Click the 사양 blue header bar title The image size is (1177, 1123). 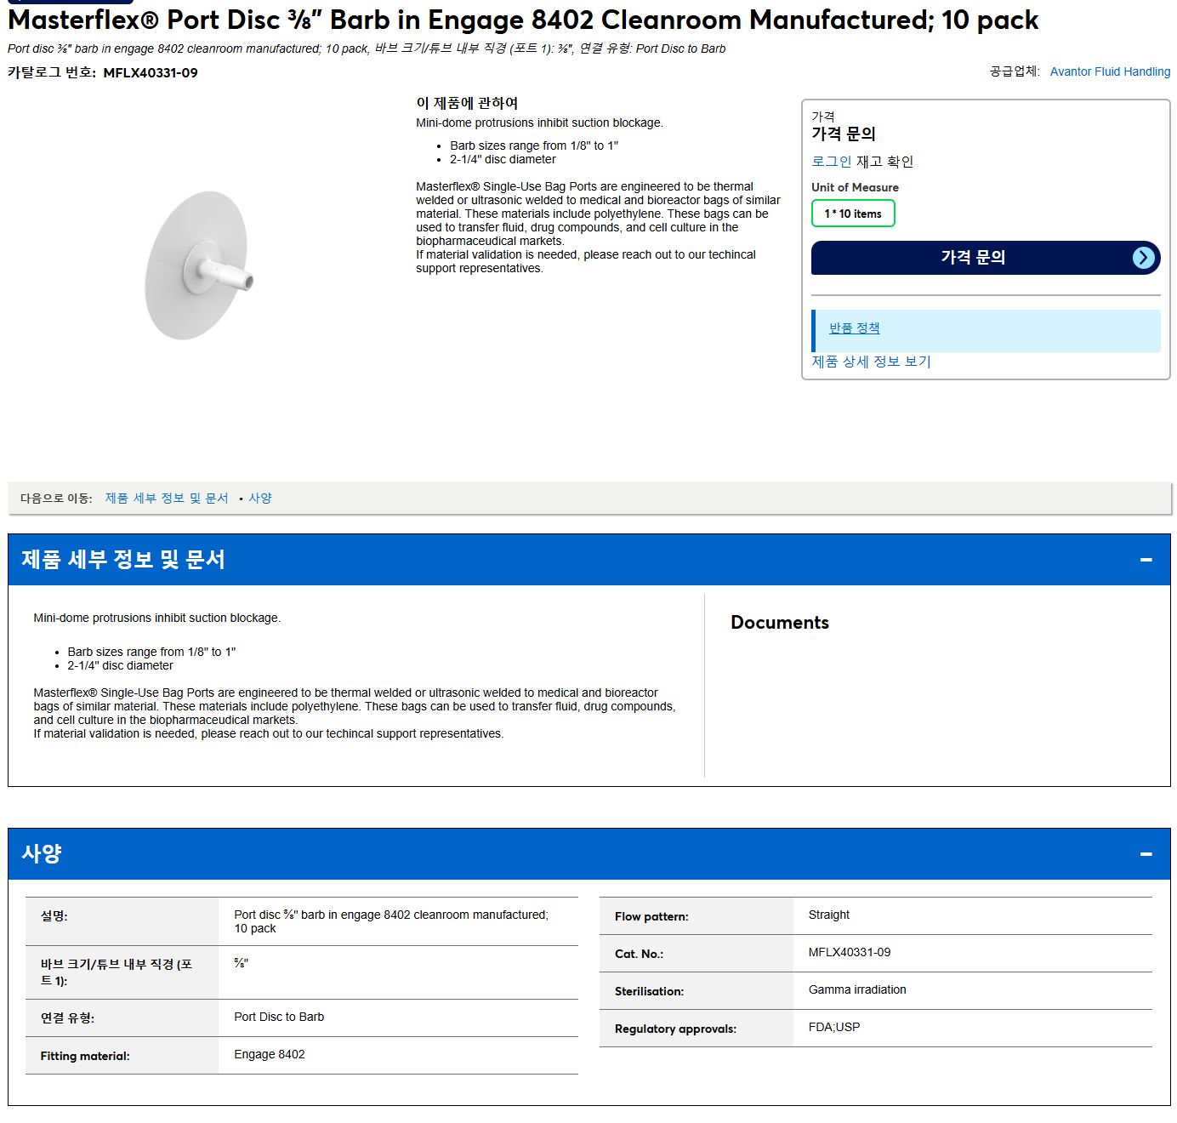pos(42,853)
